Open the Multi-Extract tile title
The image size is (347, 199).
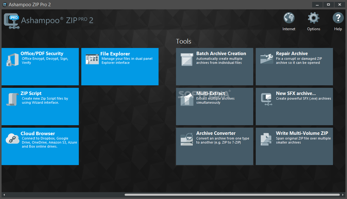coord(211,93)
